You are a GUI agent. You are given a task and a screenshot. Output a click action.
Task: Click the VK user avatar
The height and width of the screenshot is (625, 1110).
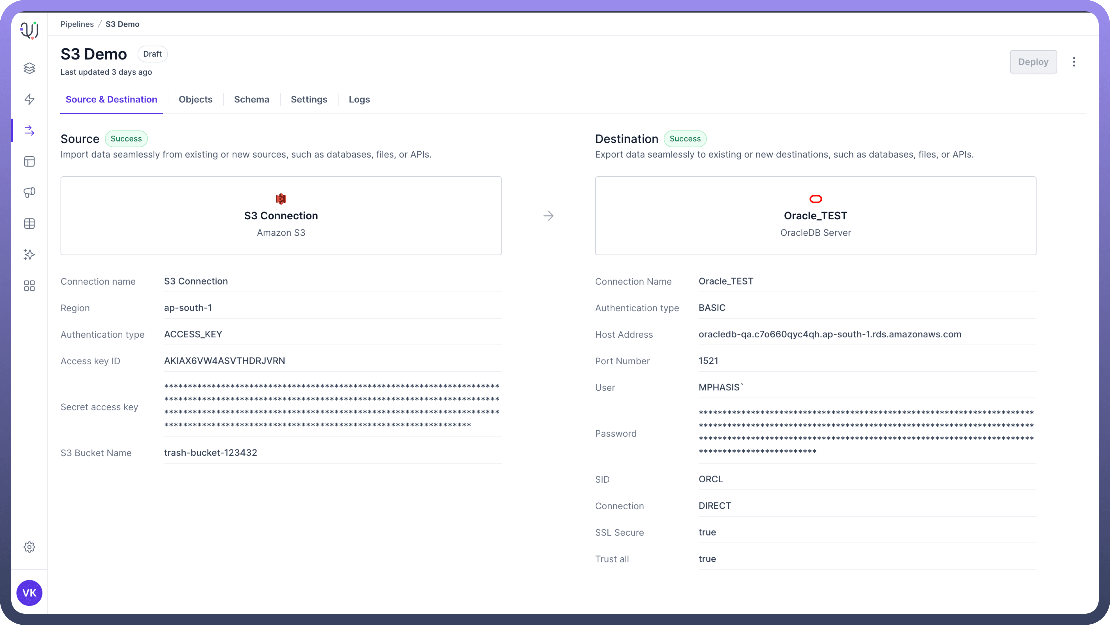pyautogui.click(x=29, y=593)
